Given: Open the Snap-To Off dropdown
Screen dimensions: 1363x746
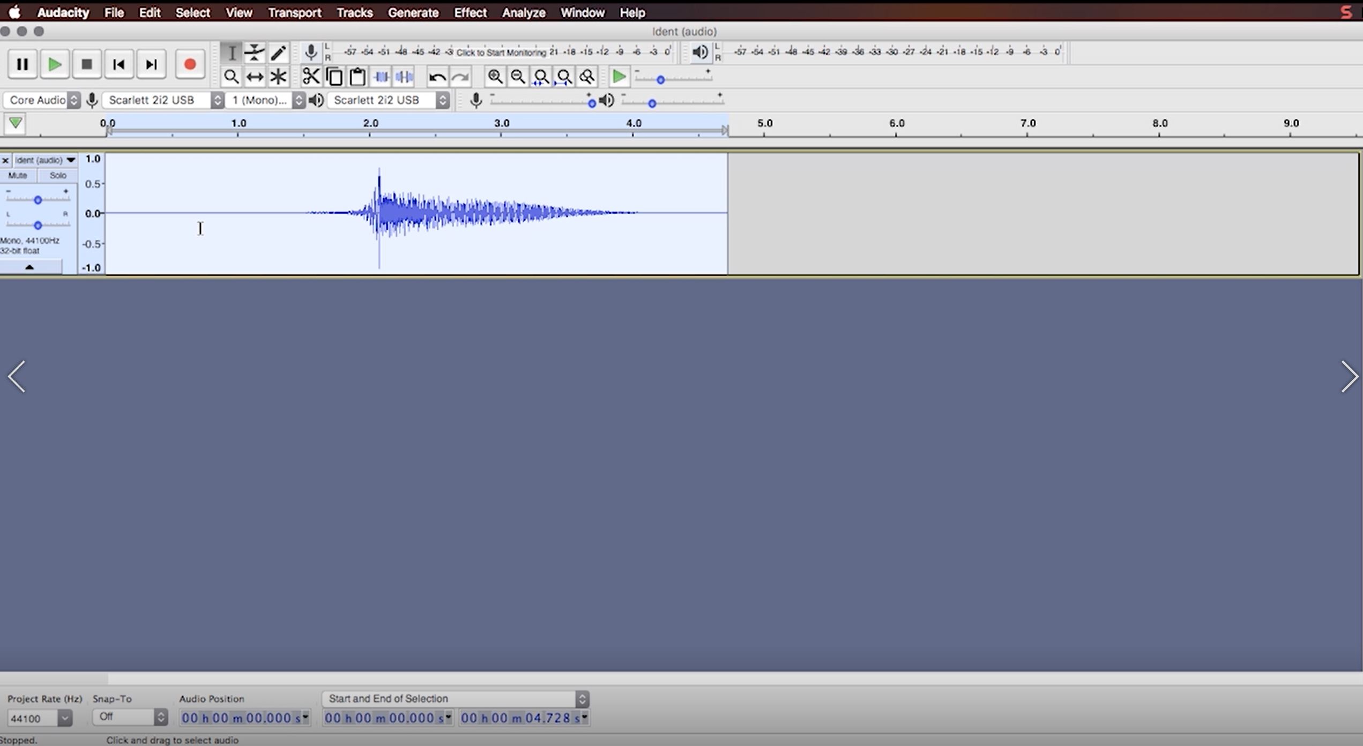Looking at the screenshot, I should 130,717.
